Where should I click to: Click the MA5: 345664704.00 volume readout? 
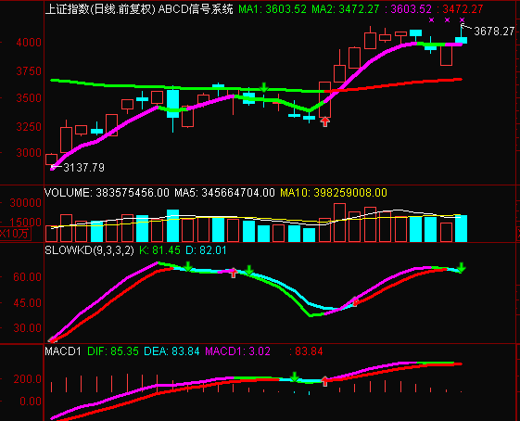point(224,193)
